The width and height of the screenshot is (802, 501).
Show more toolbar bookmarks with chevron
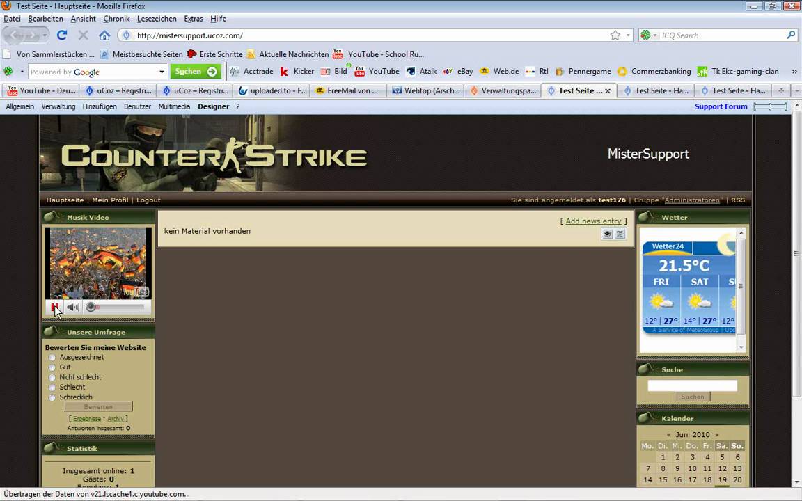coord(794,72)
